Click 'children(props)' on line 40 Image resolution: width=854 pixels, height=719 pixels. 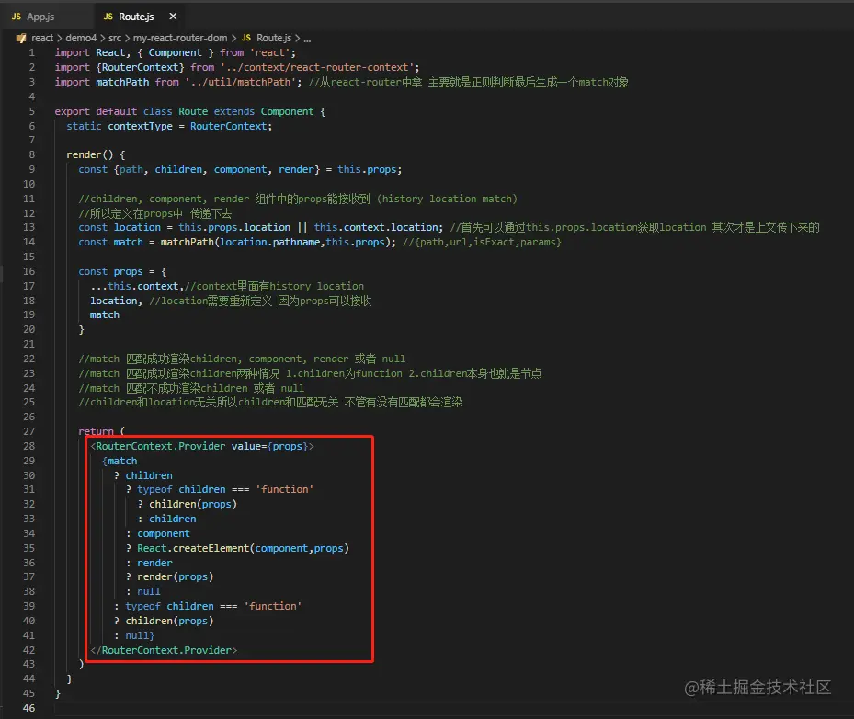[x=169, y=621]
